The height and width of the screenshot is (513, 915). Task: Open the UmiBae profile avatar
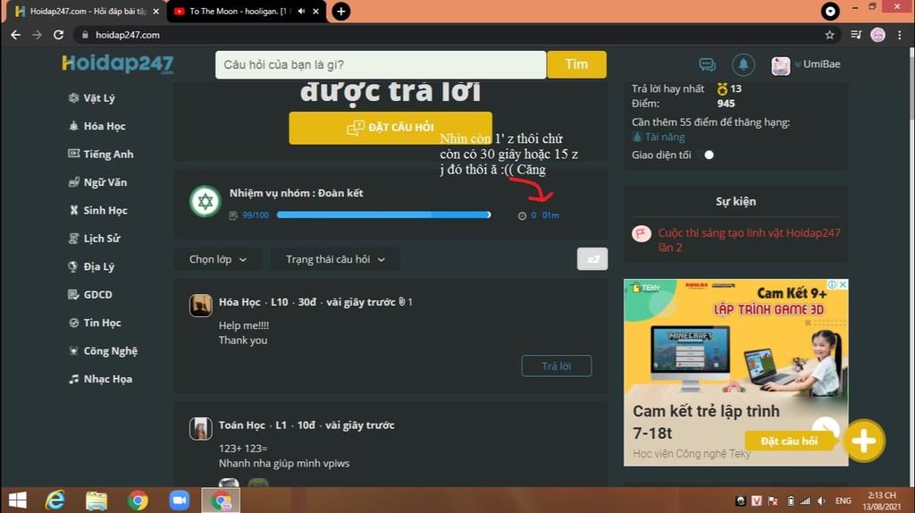click(x=780, y=65)
